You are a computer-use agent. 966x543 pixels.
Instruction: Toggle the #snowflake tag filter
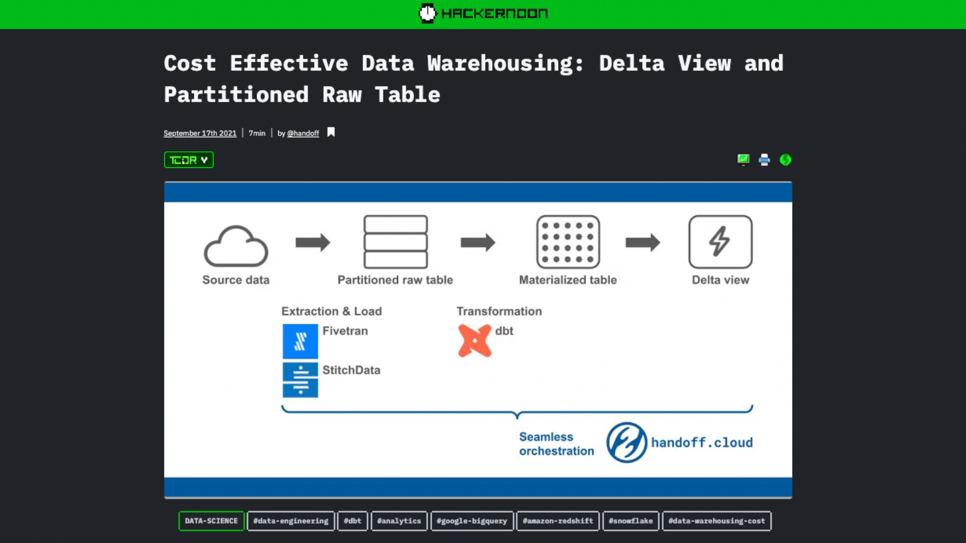coord(631,521)
